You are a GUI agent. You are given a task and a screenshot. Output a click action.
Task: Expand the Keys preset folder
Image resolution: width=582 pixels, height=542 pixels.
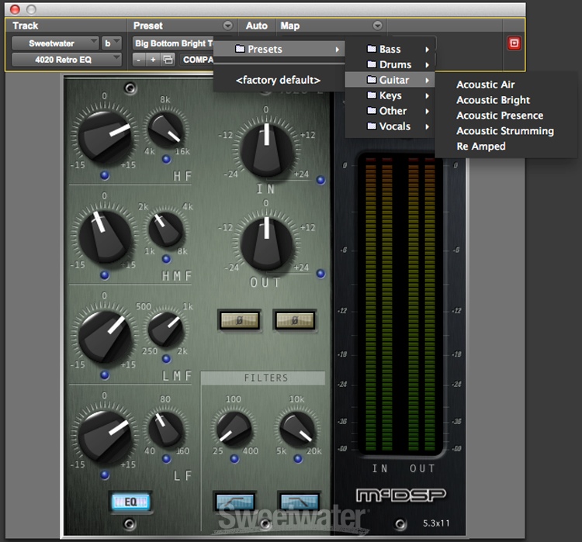(x=390, y=95)
